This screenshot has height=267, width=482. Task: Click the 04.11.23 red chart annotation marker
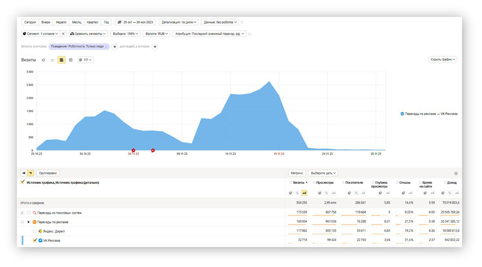pyautogui.click(x=133, y=150)
